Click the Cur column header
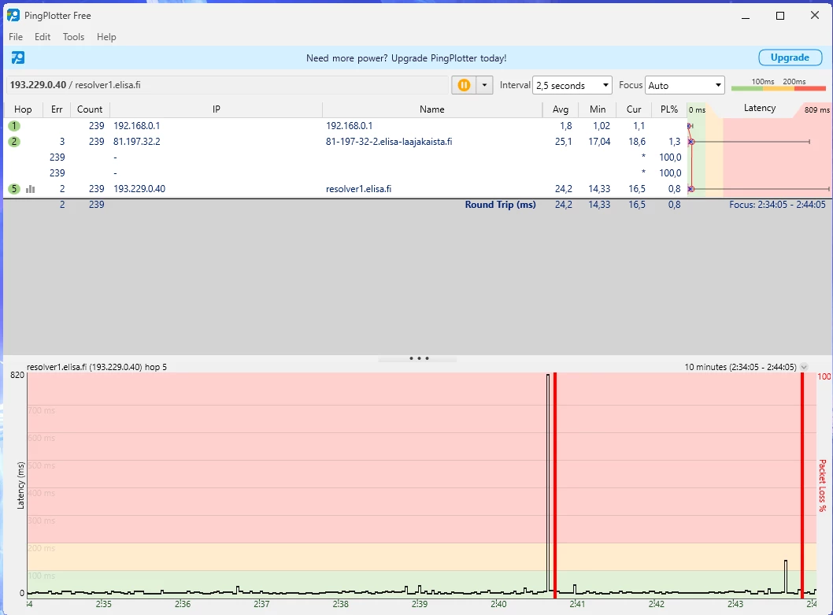 tap(634, 109)
